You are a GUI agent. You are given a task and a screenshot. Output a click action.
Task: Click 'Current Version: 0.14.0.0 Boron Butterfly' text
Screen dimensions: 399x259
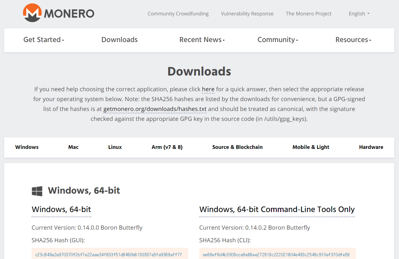tap(87, 228)
